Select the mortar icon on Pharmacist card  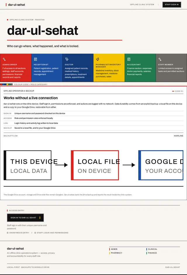pyautogui.click(x=98, y=59)
